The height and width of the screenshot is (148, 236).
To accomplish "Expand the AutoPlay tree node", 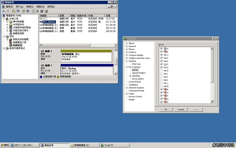I will tap(130, 76).
